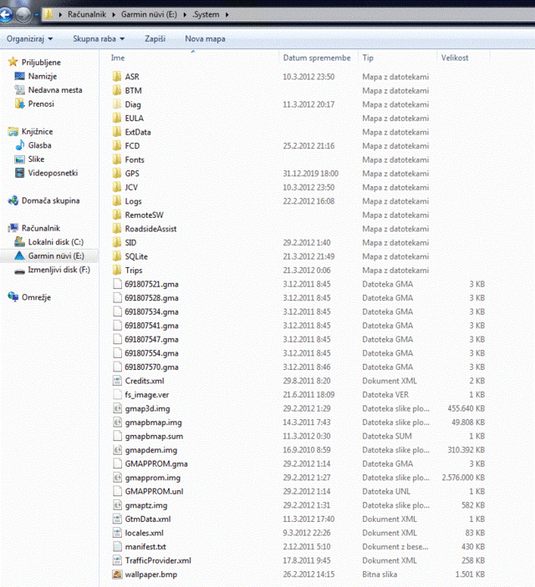
Task: Expand the arrow after .System in address bar
Action: [227, 14]
